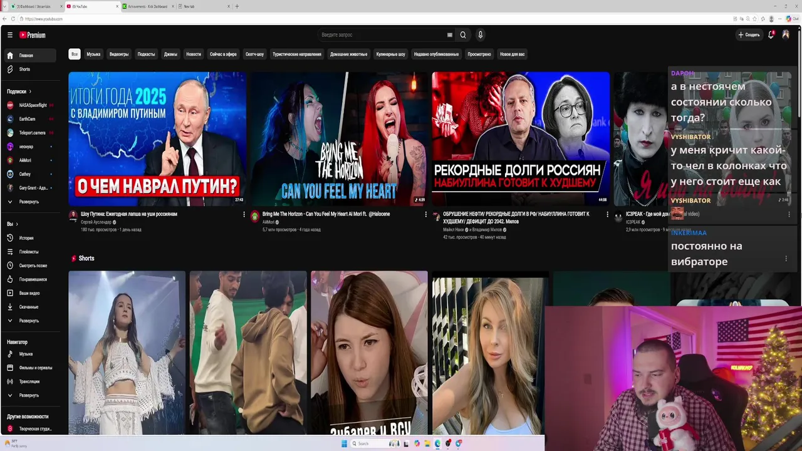This screenshot has width=802, height=451.
Task: Open browser tab search dropdown chevron
Action: click(5, 6)
